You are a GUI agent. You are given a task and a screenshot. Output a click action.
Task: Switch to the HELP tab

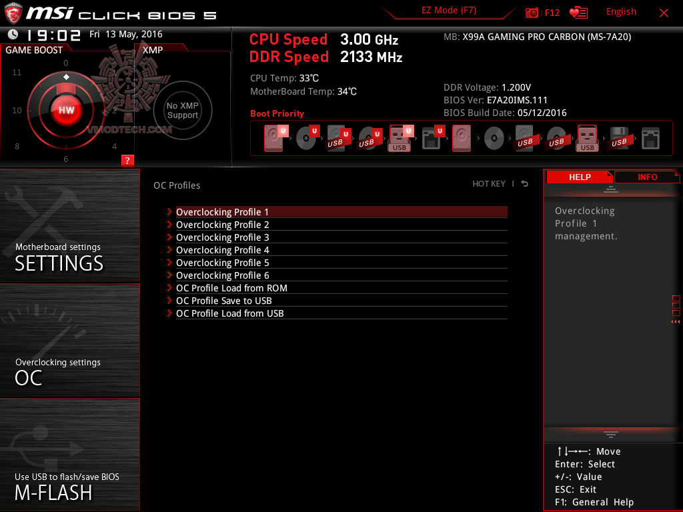tap(580, 177)
